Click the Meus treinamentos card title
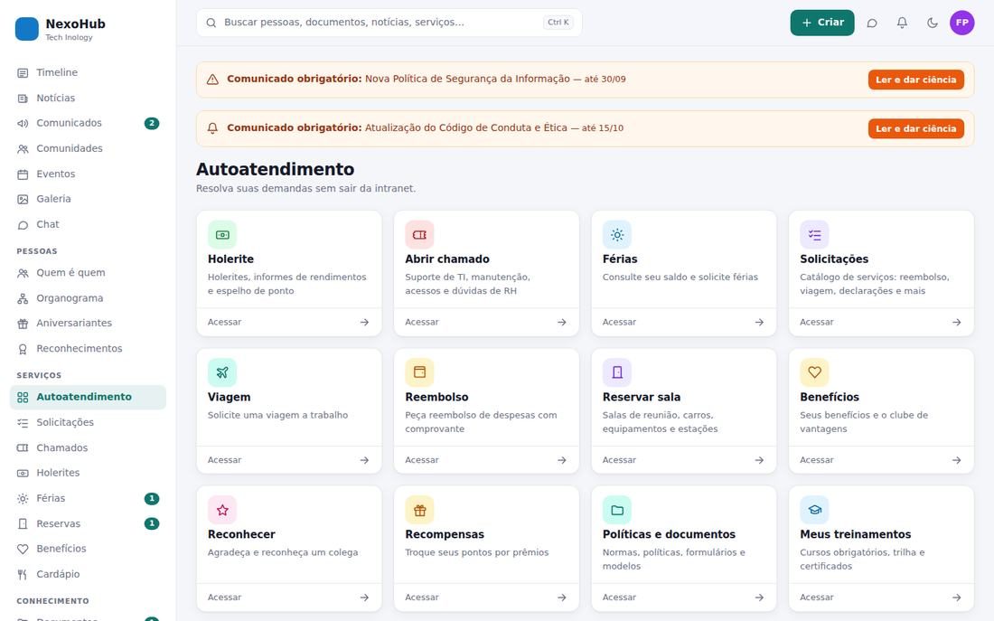Screen dimensions: 994x621 tap(855, 534)
